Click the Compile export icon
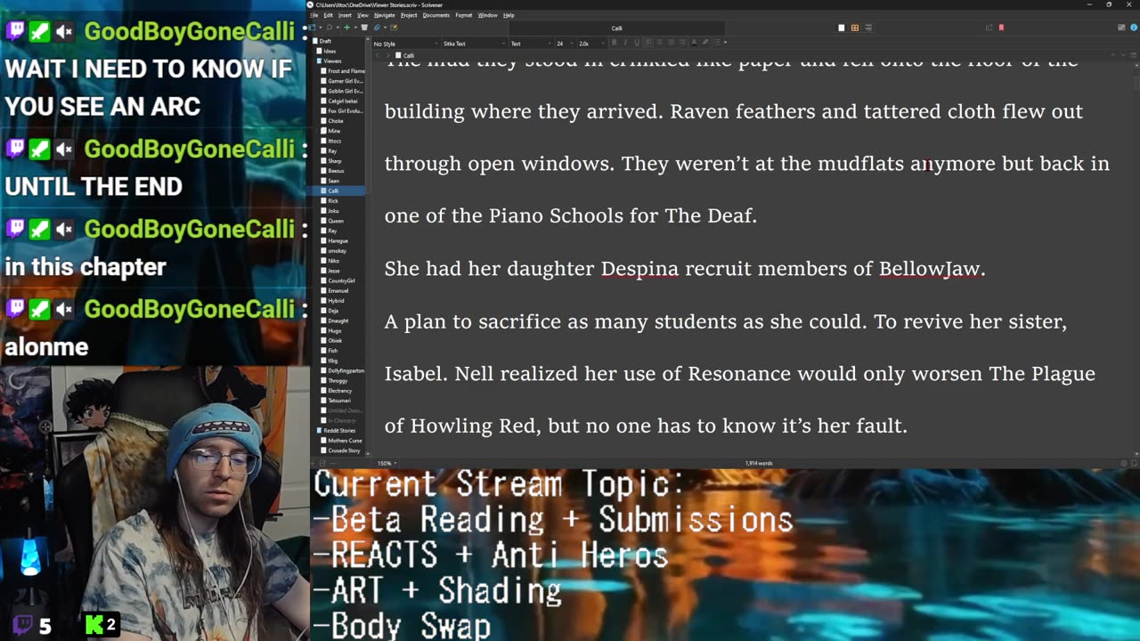The width and height of the screenshot is (1140, 641). [x=989, y=28]
